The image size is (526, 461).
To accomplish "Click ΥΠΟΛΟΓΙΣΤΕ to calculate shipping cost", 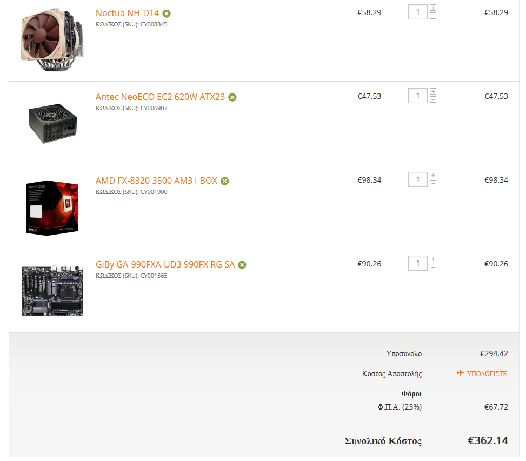I will [x=482, y=373].
